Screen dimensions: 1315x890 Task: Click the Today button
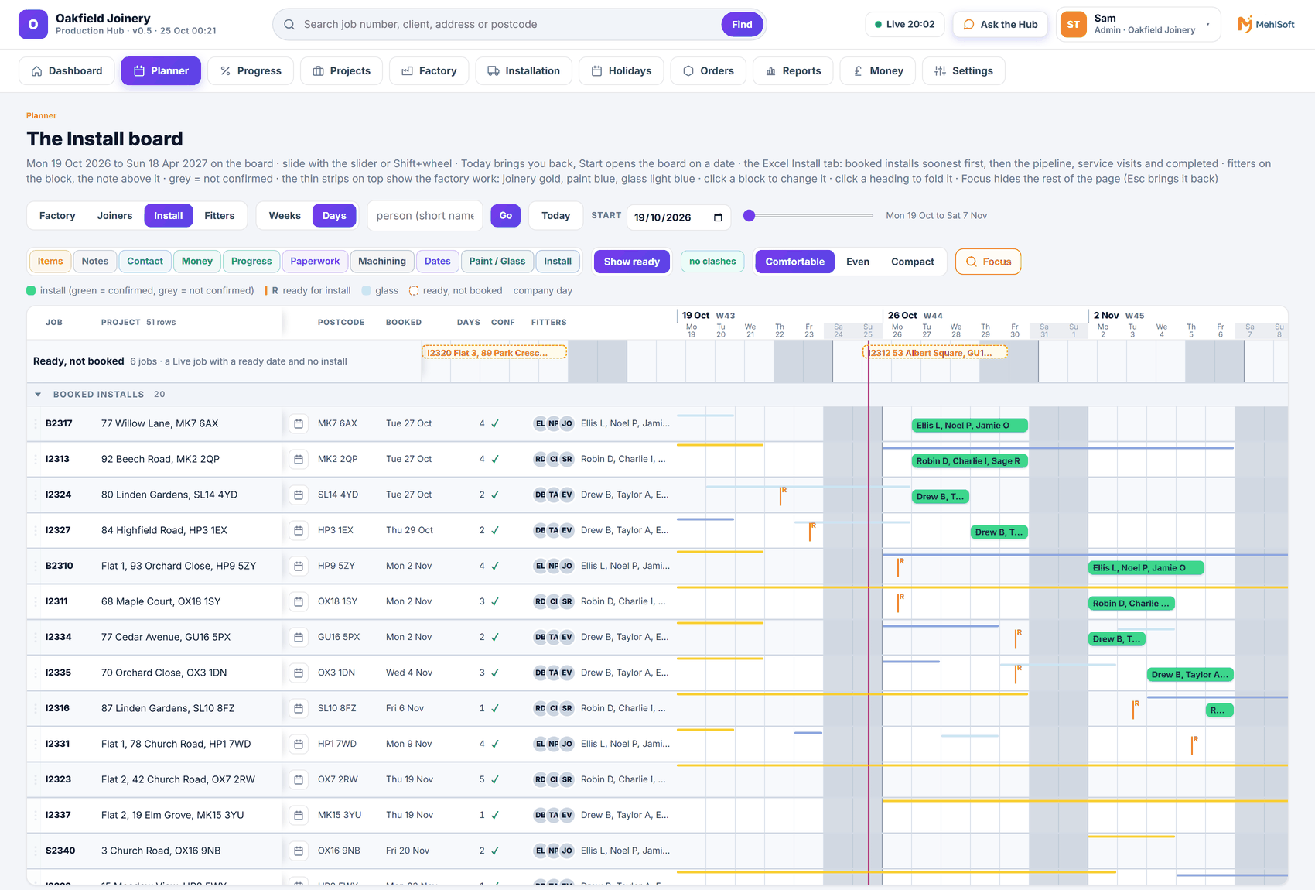click(556, 216)
